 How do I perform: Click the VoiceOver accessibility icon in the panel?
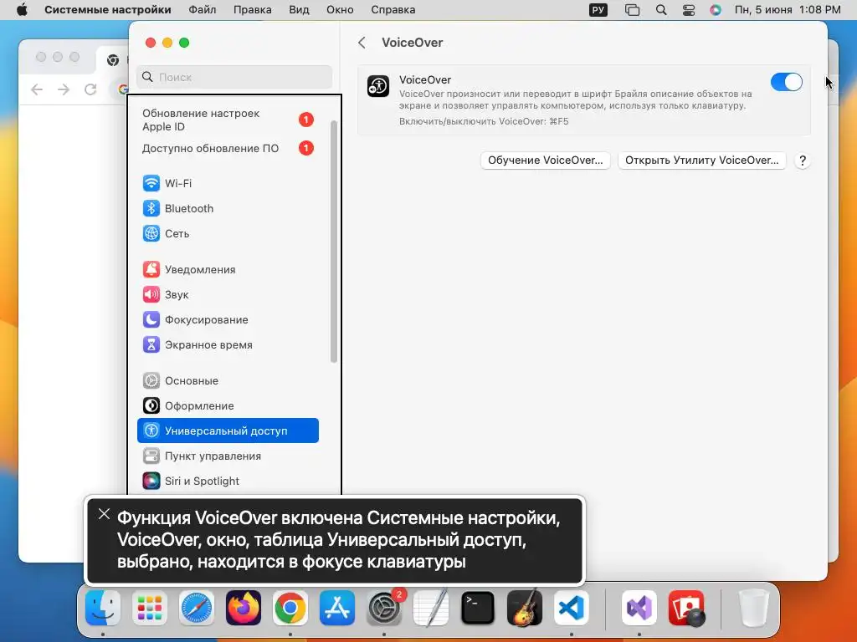(x=378, y=86)
